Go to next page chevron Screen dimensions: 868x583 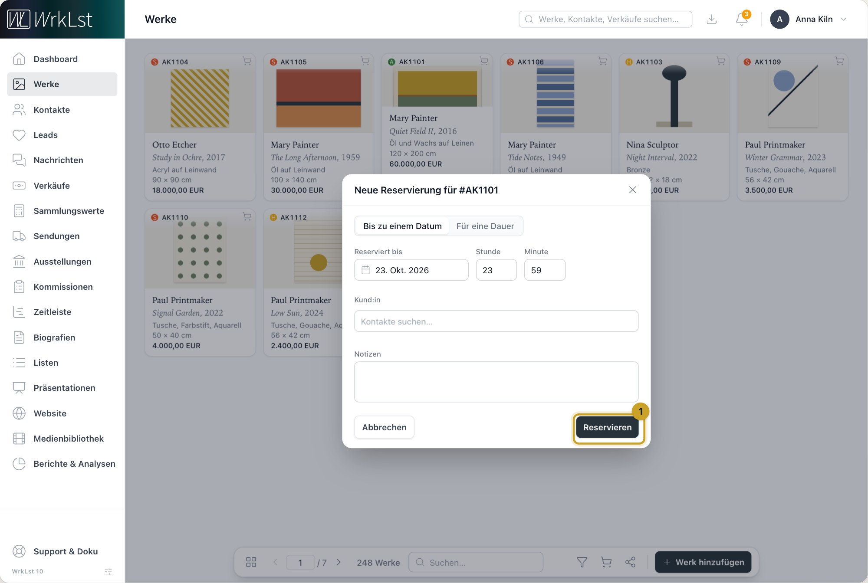click(x=339, y=562)
